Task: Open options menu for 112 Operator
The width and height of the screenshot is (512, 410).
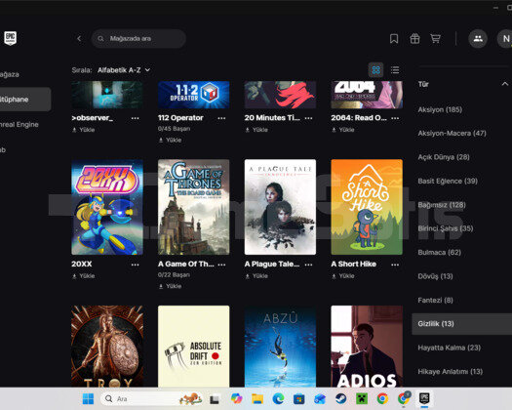Action: click(x=221, y=118)
